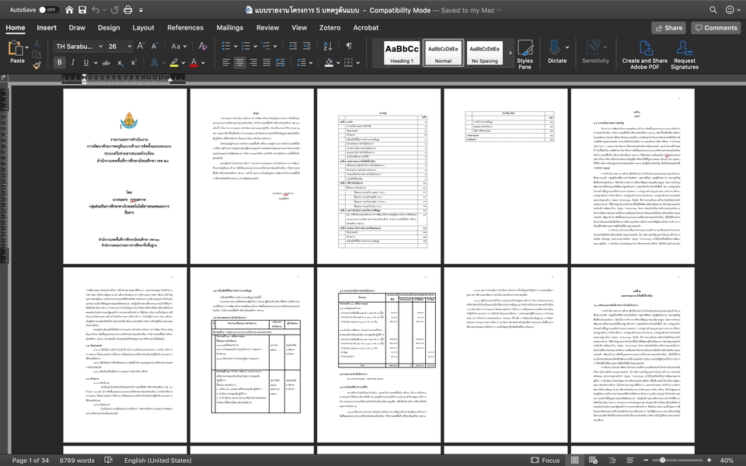Screen dimensions: 746x466
Task: Apply the No Spacing style
Action: point(484,52)
